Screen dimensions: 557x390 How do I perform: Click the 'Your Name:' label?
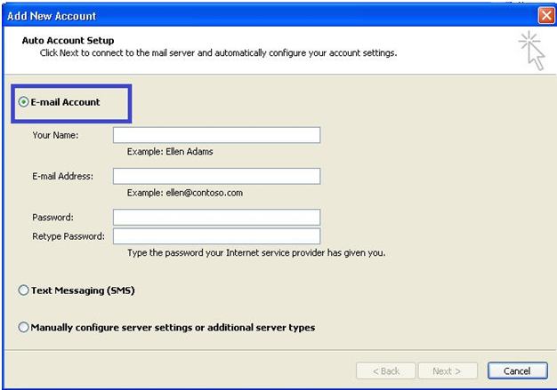[55, 135]
